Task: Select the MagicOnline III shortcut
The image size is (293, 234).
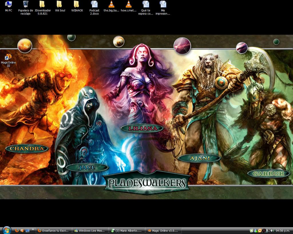Action: coord(8,60)
